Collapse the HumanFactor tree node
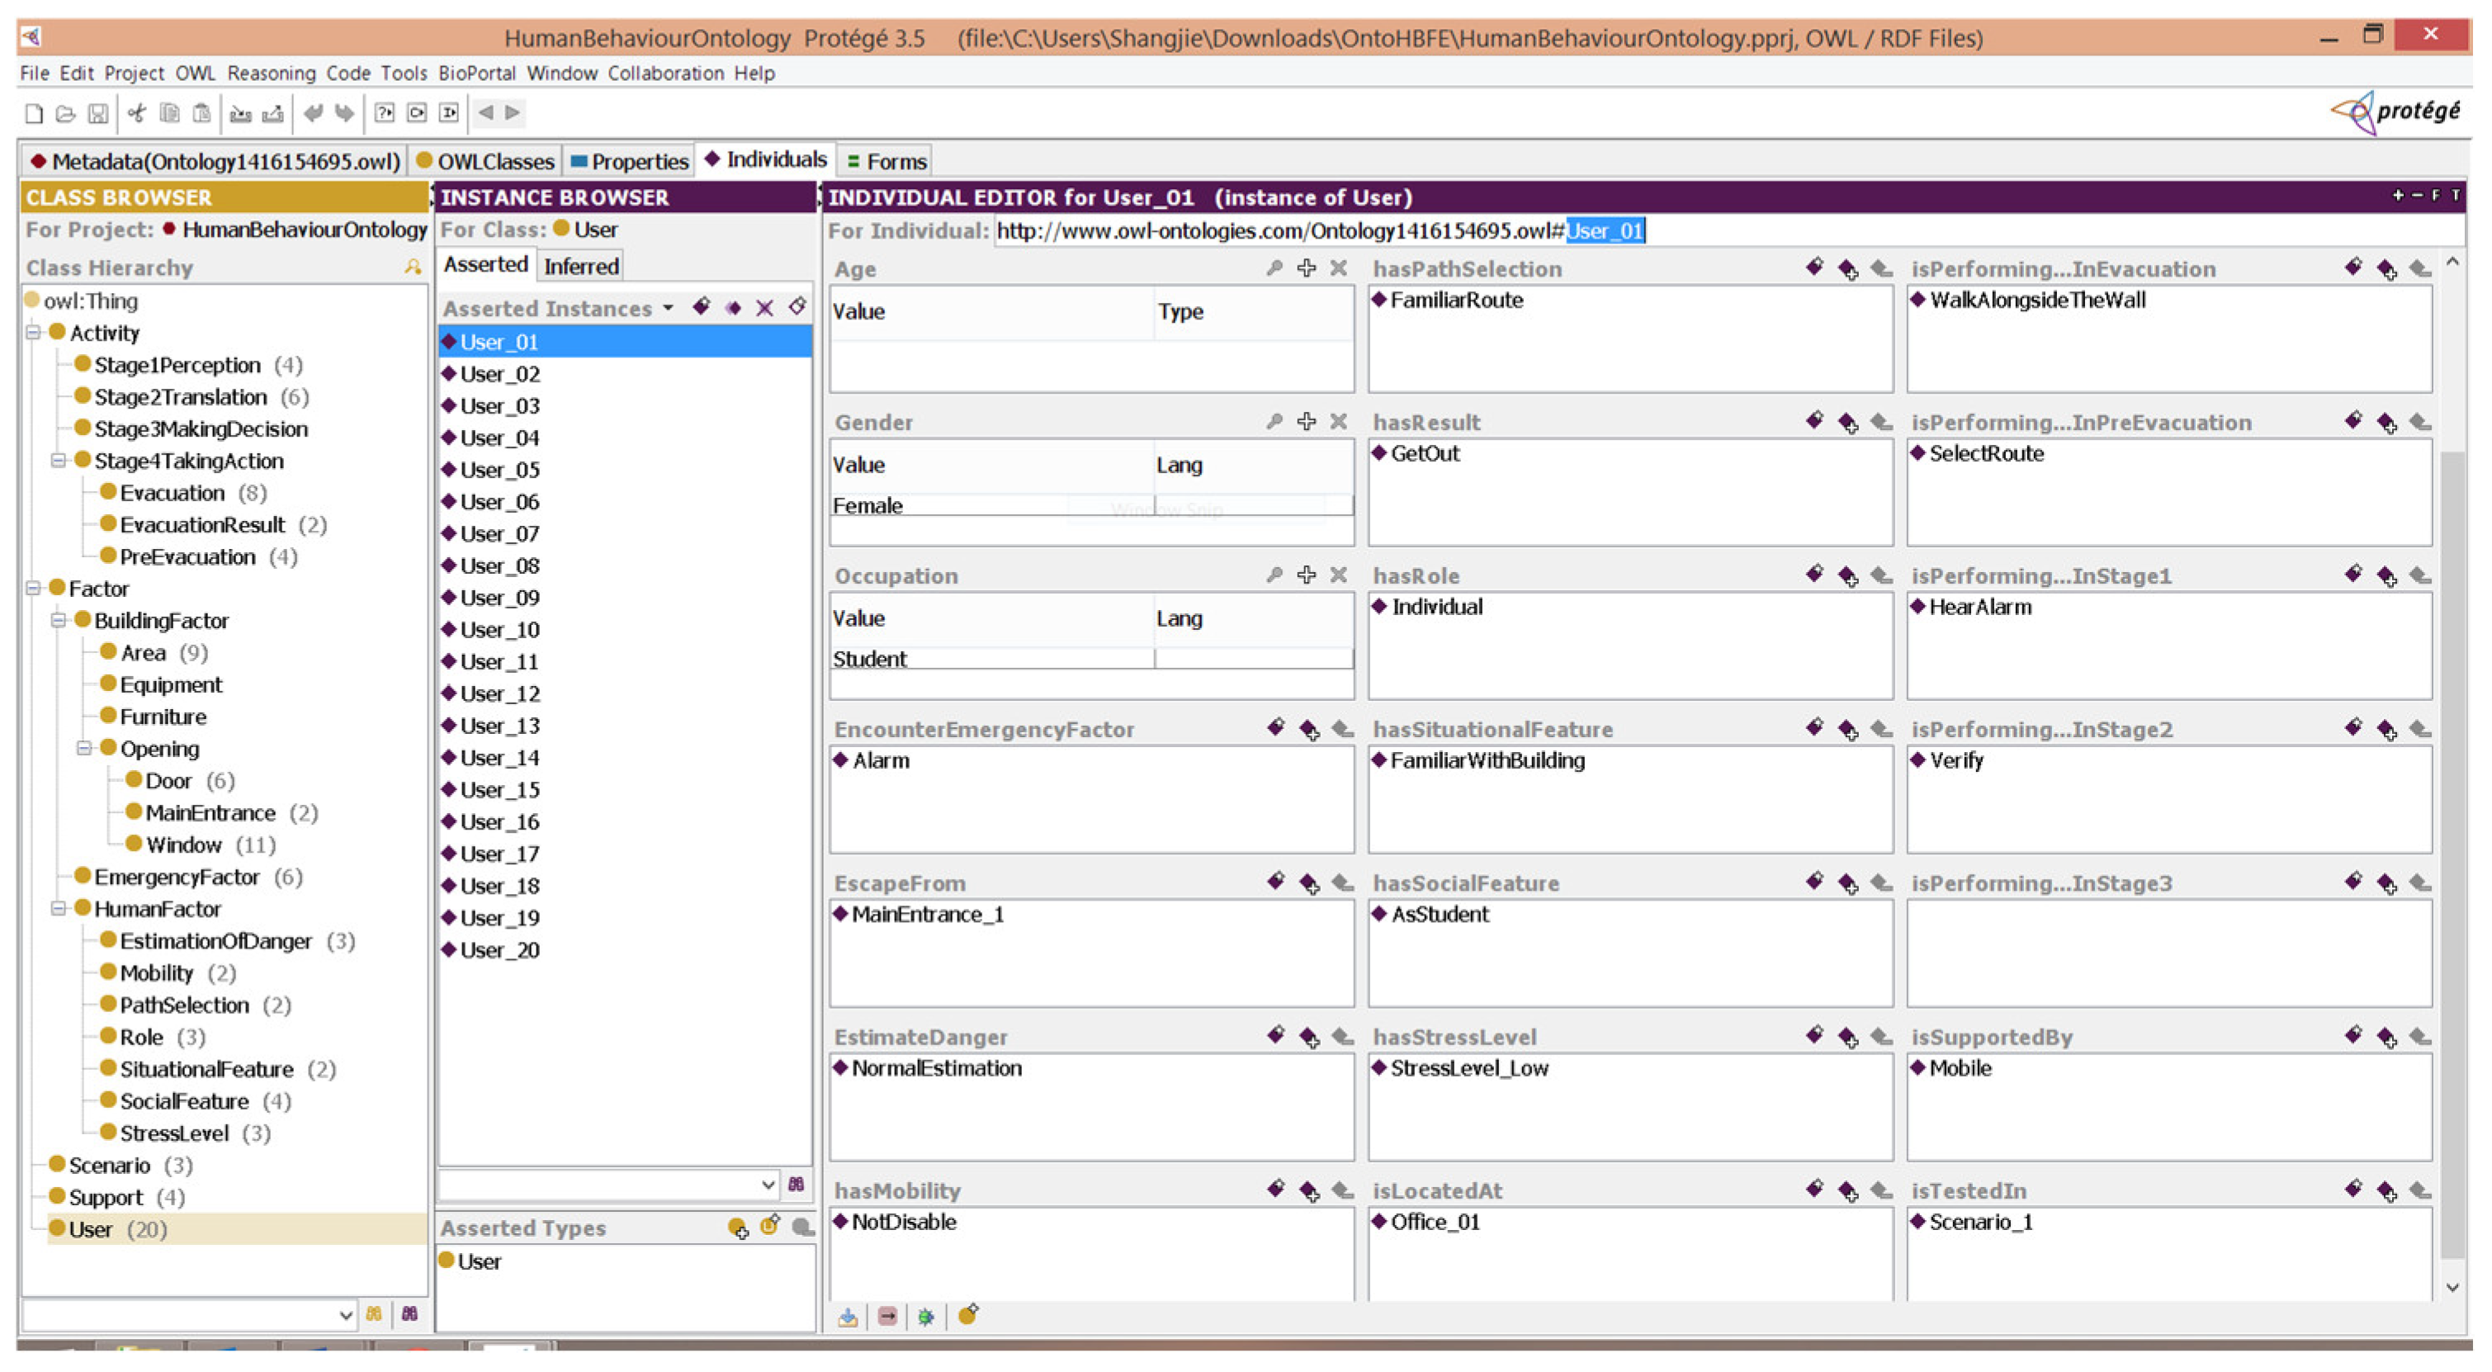 point(59,909)
